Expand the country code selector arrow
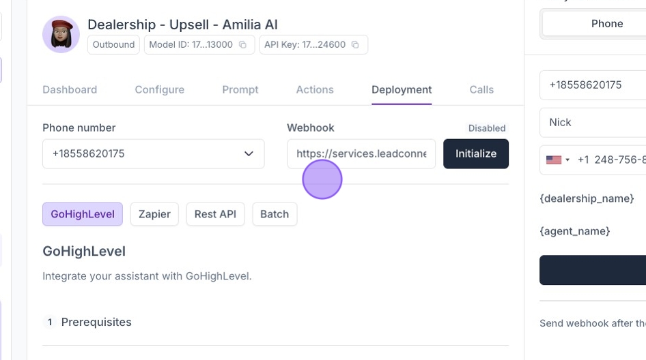 pos(567,160)
